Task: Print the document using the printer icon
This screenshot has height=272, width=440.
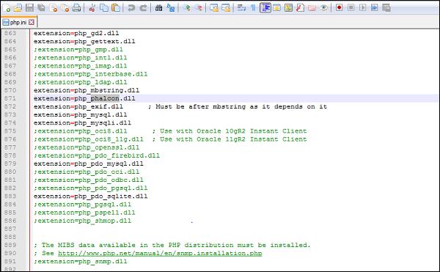Action: pos(76,8)
